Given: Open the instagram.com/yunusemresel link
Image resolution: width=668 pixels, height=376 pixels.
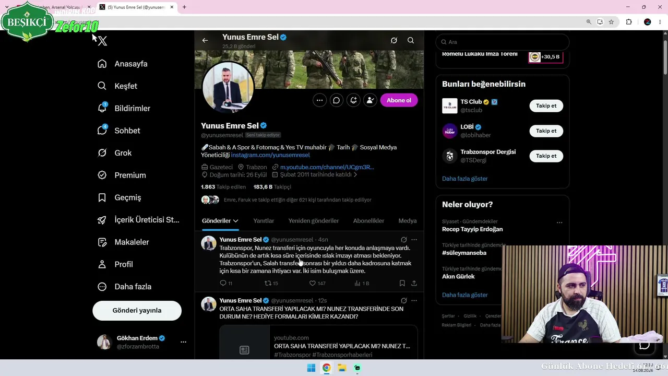Looking at the screenshot, I should (270, 155).
